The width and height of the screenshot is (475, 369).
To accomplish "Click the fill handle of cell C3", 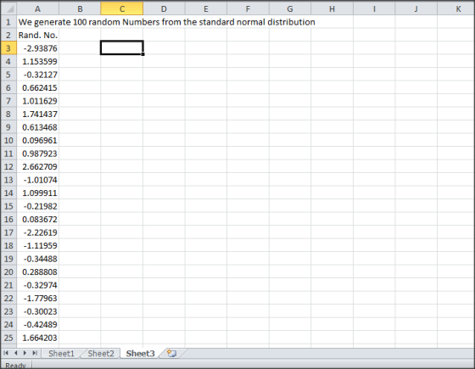I will [142, 54].
